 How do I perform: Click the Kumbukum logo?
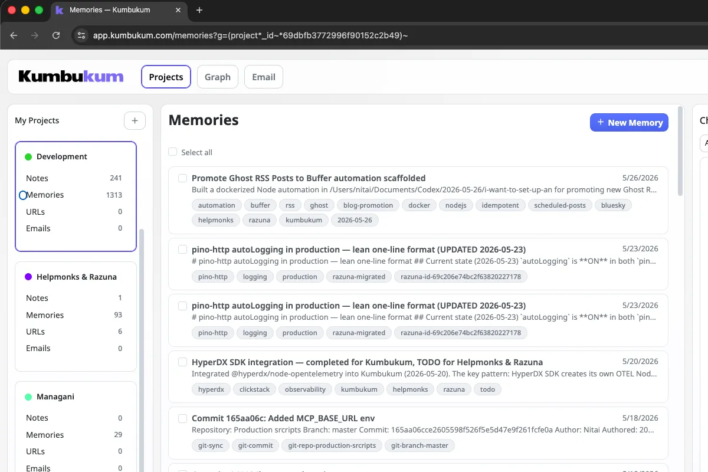click(x=71, y=77)
